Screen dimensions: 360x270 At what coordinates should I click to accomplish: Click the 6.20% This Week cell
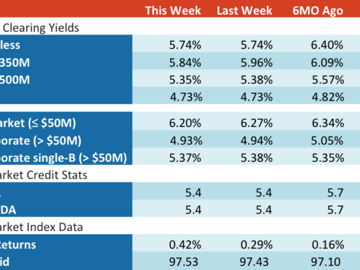point(185,123)
